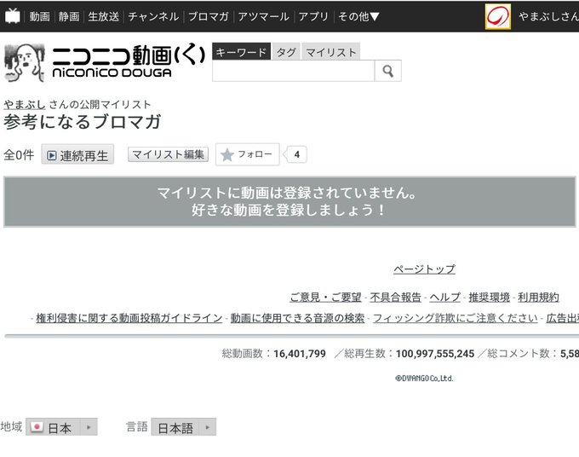Screen dimensions: 579x457
Task: Click the ページトップ link
Action: pos(424,269)
